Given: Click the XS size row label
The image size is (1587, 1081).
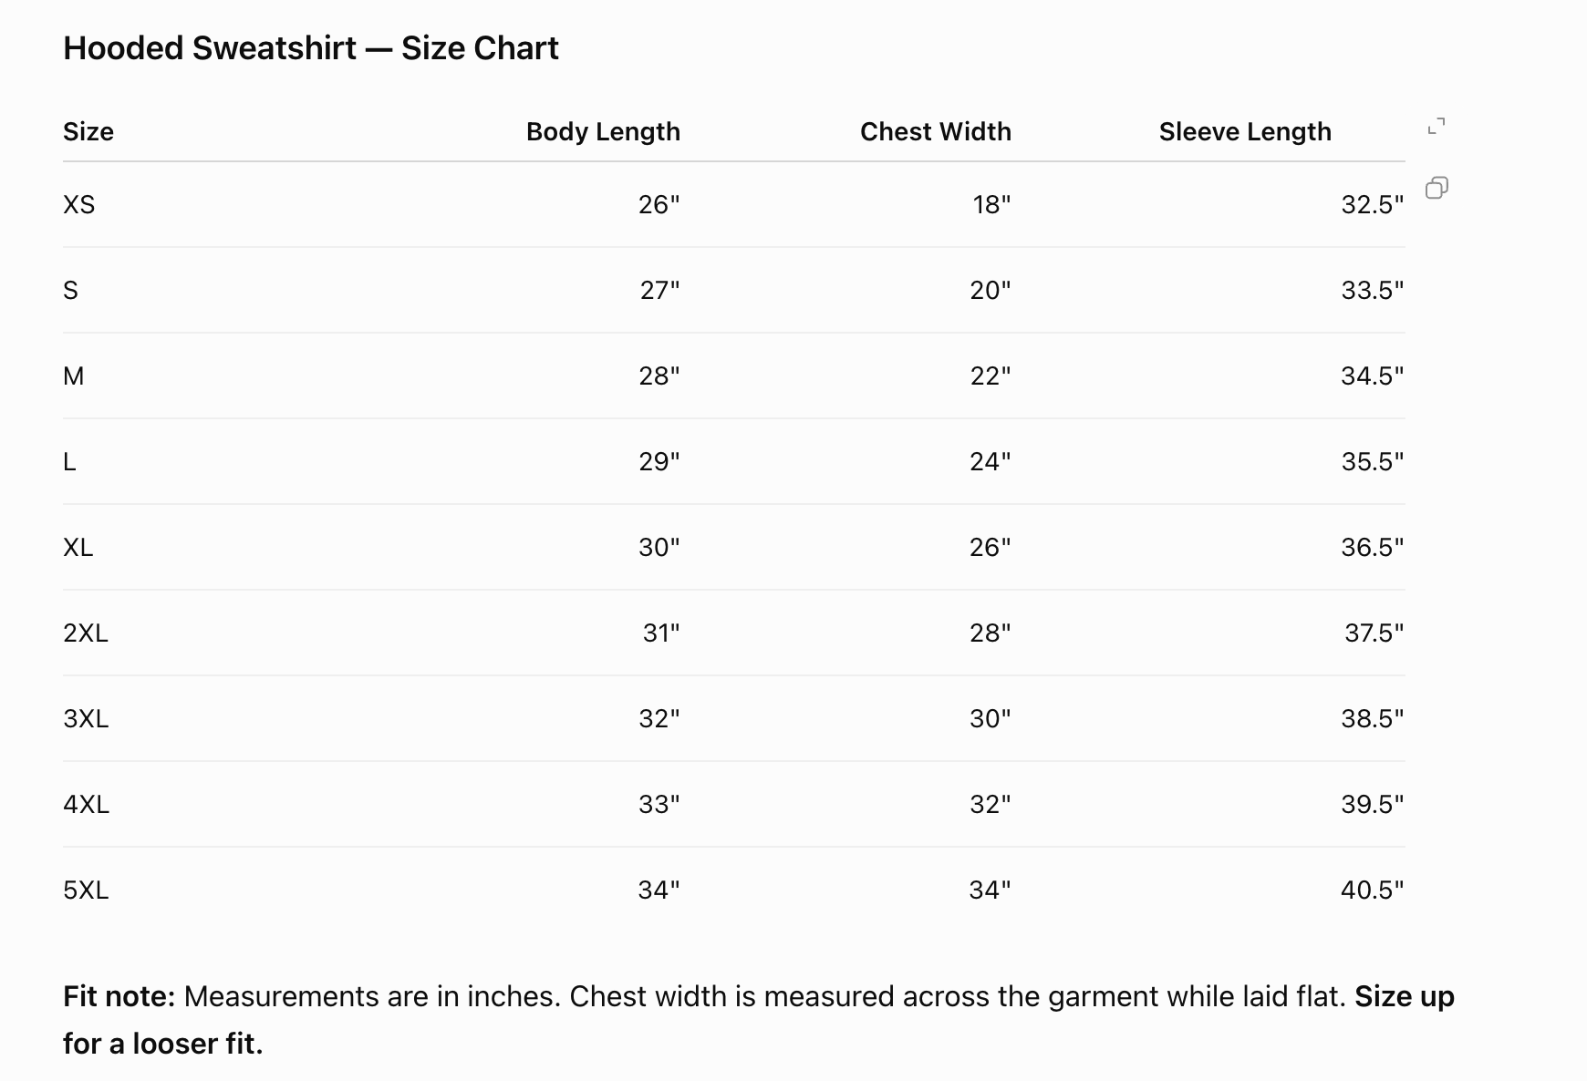Looking at the screenshot, I should 79,205.
